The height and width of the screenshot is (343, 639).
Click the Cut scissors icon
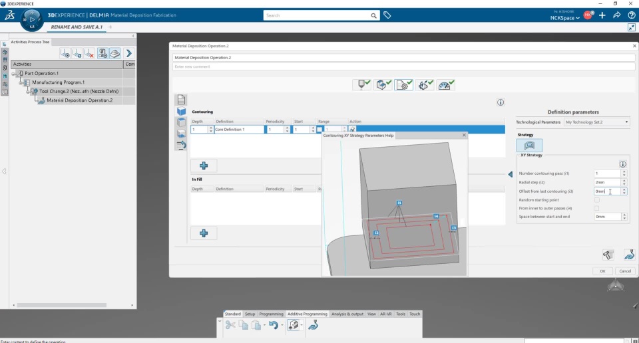[230, 324]
